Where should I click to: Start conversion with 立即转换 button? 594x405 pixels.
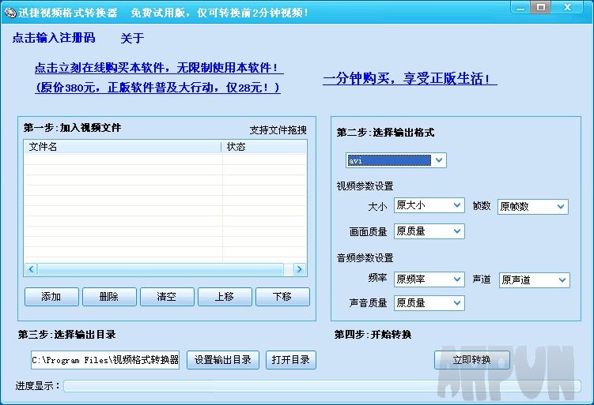click(x=471, y=360)
